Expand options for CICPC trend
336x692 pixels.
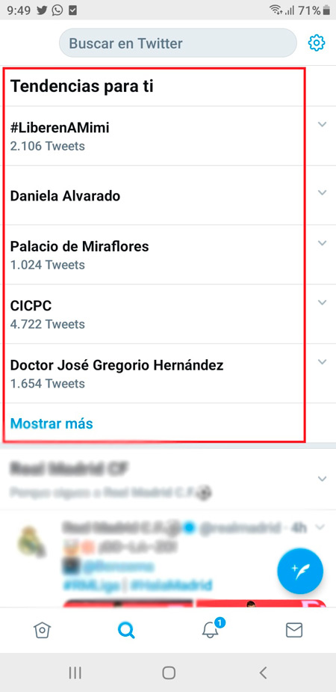(323, 303)
